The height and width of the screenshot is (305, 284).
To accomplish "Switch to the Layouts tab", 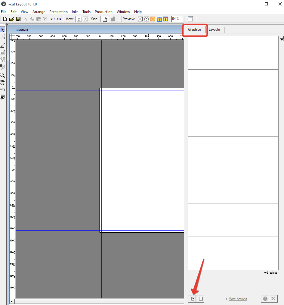I will point(214,30).
